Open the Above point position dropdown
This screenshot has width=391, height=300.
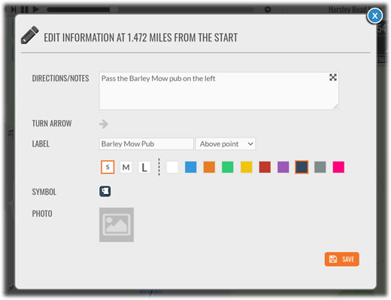(x=226, y=144)
